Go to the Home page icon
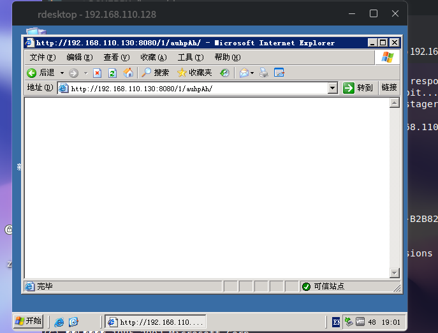 [x=128, y=73]
